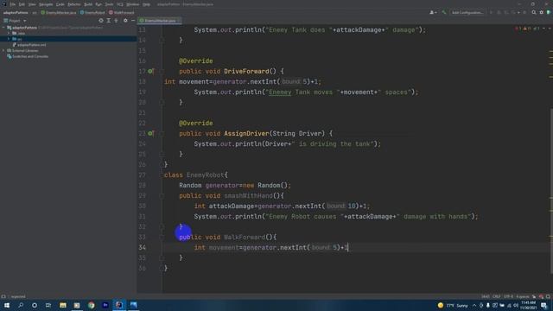Open the Code menu
553x311 pixels.
pos(60,4)
